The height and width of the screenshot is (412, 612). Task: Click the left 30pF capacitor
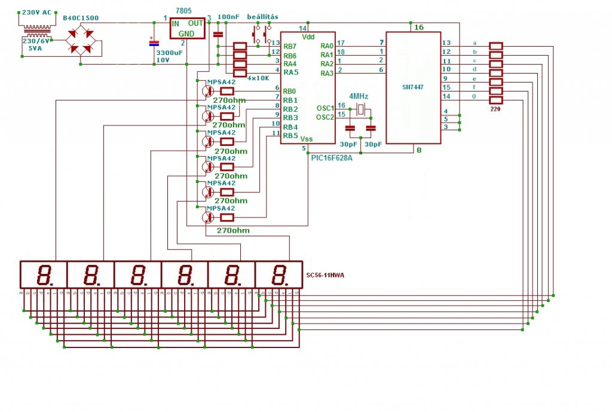point(350,128)
